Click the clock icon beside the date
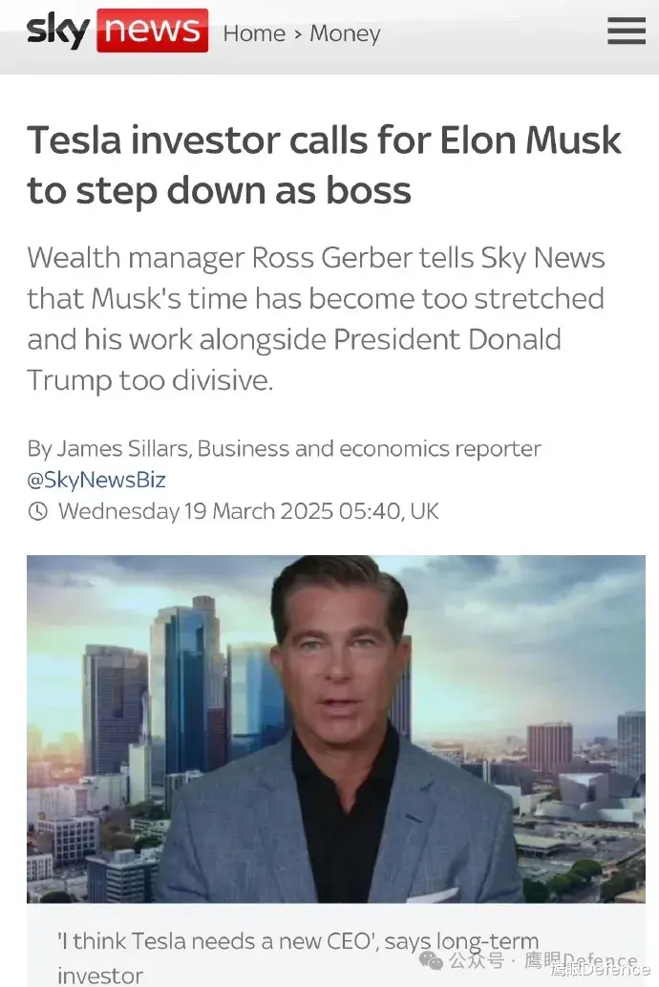The width and height of the screenshot is (659, 987). click(x=38, y=511)
